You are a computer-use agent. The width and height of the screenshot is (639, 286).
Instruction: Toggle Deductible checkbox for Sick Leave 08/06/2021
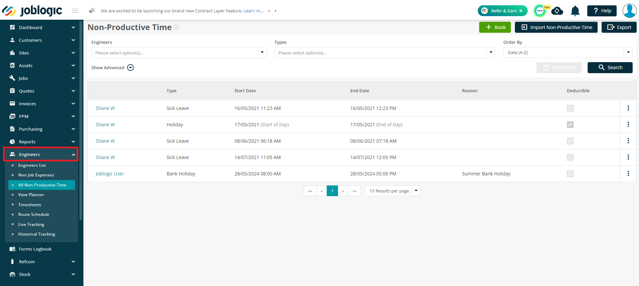(570, 141)
